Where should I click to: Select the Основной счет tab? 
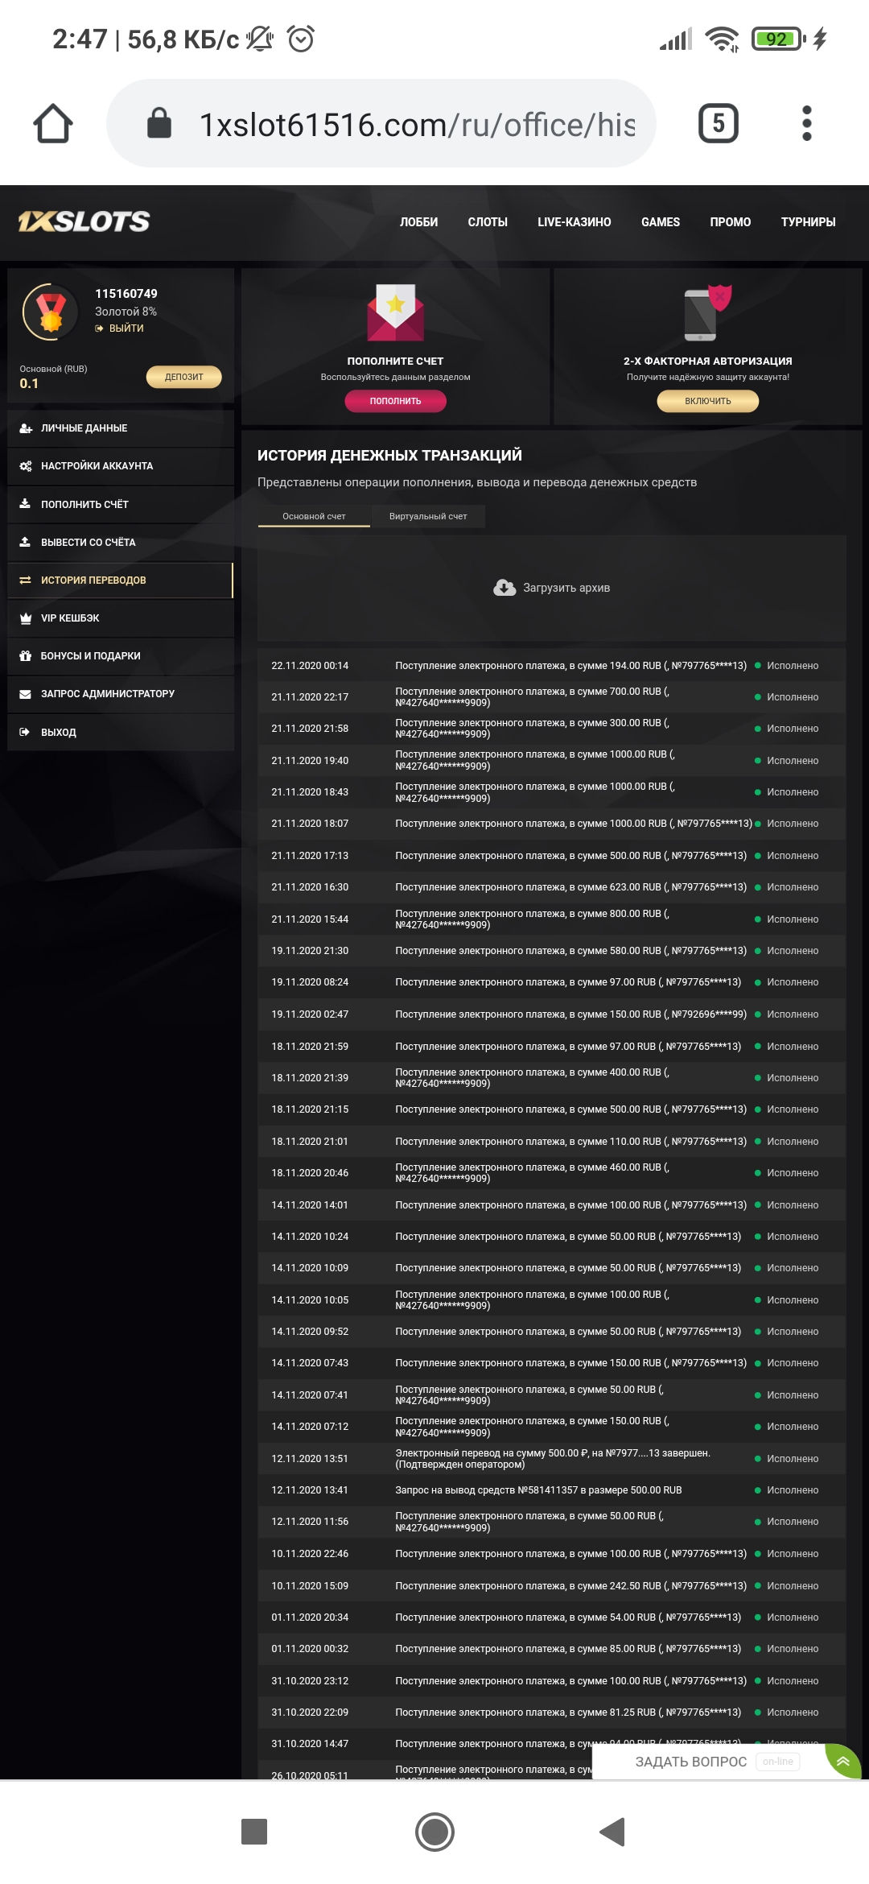click(314, 516)
